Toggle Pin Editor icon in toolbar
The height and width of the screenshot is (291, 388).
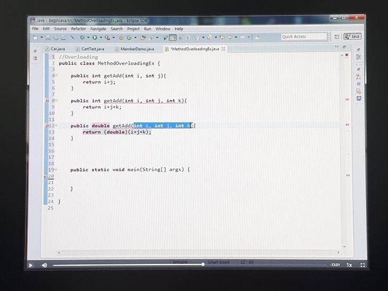pos(257,37)
